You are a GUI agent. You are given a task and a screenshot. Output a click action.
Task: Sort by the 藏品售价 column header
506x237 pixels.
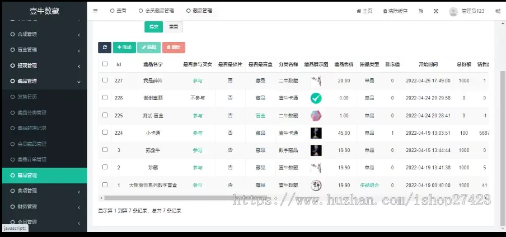pyautogui.click(x=344, y=64)
